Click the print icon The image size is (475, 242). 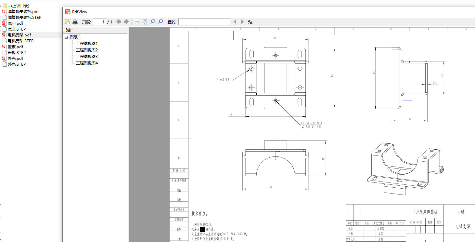(75, 22)
